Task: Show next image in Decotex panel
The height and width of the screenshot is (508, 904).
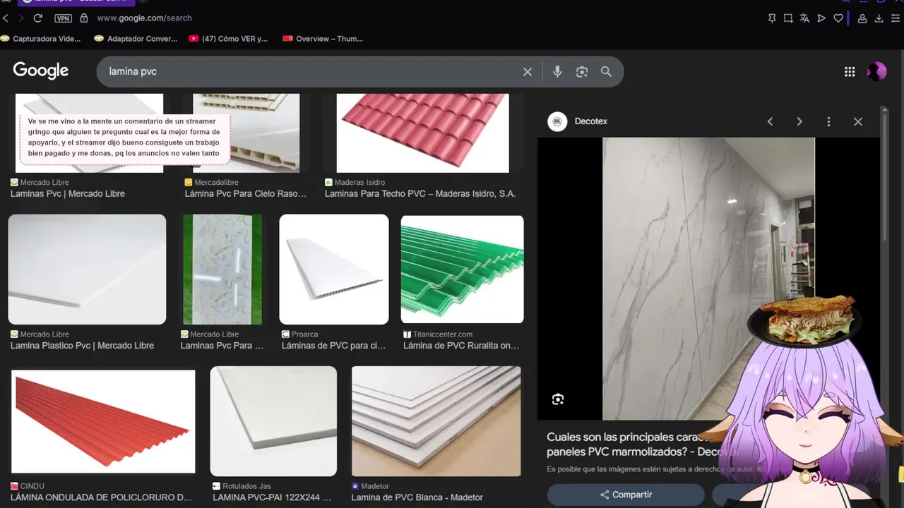Action: pos(799,121)
